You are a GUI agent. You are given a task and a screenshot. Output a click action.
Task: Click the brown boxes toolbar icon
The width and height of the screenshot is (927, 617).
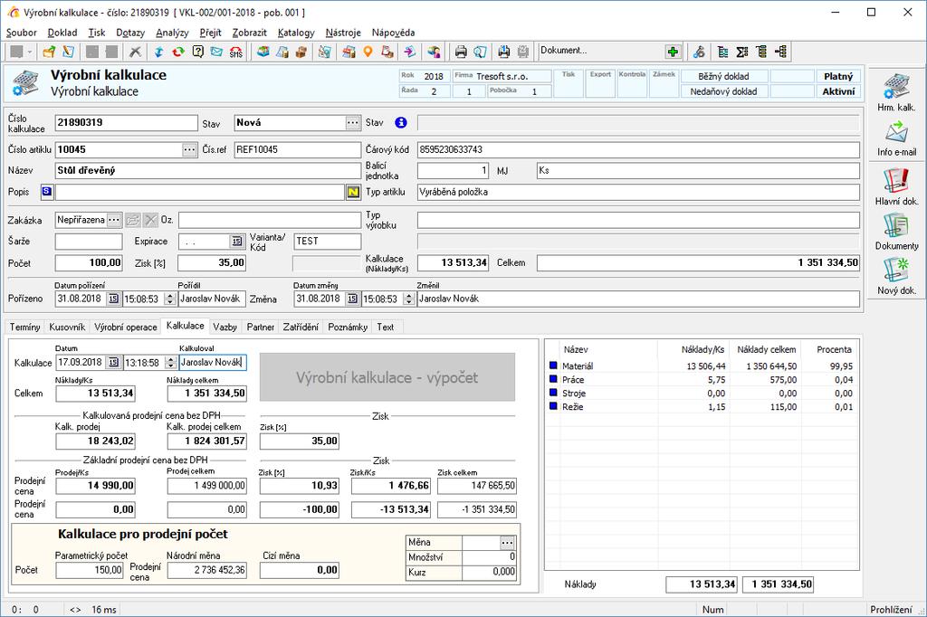coord(302,52)
